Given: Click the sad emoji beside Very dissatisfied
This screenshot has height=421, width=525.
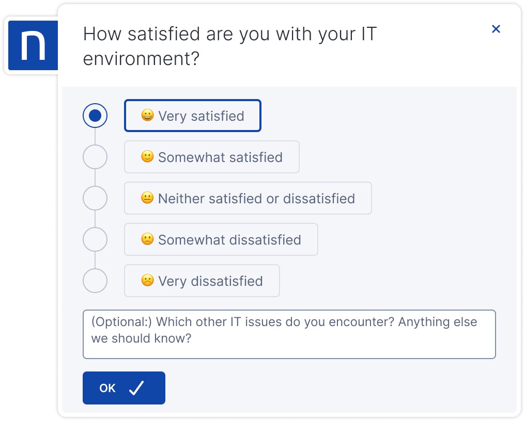Looking at the screenshot, I should (x=148, y=281).
